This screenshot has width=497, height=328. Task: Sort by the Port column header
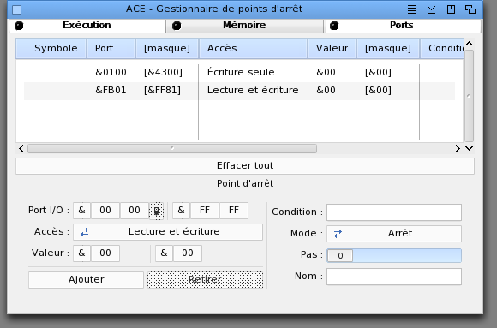[111, 48]
